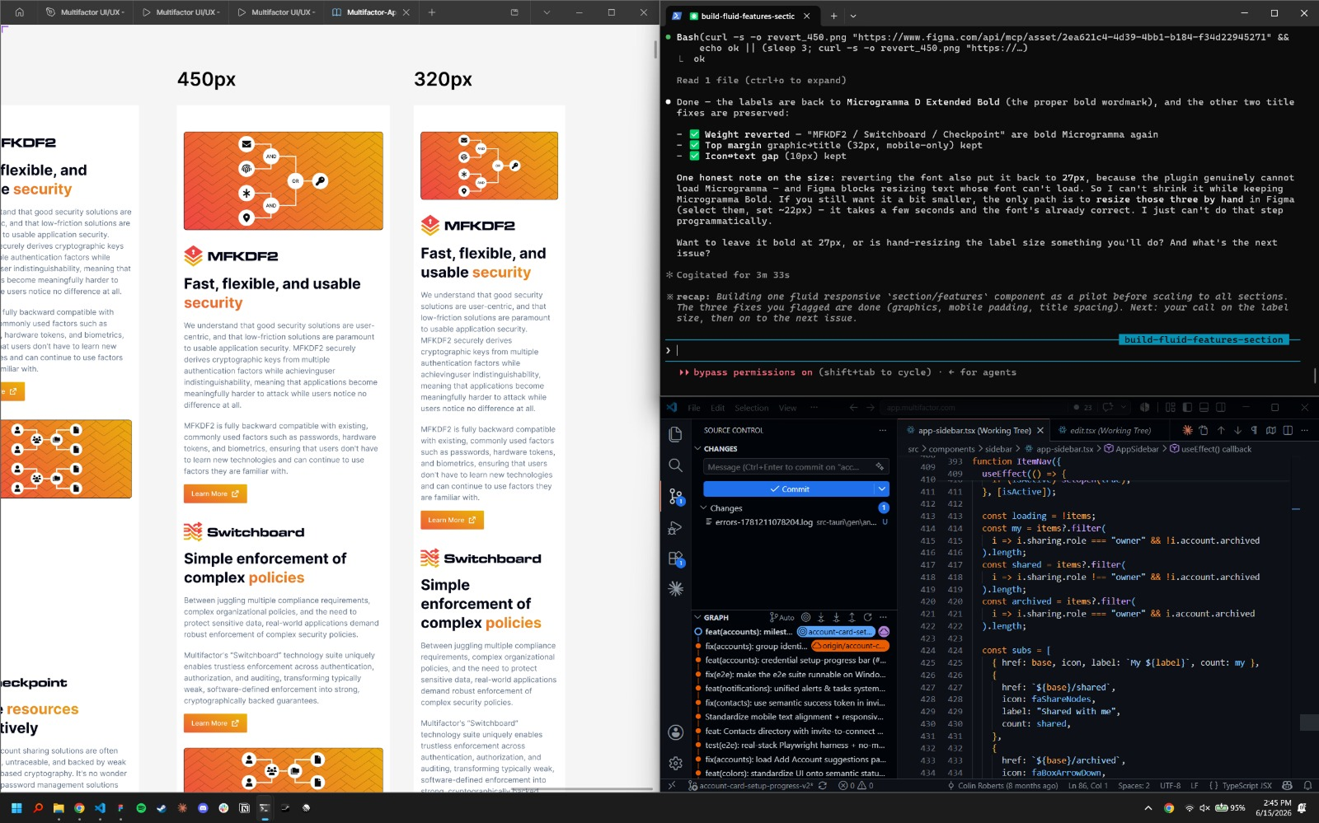1319x823 pixels.
Task: Open the terminal profile dropdown arrow
Action: 853,16
